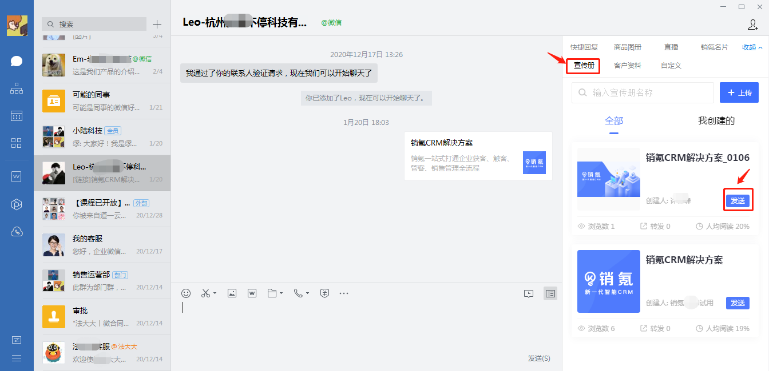Image resolution: width=769 pixels, height=371 pixels.
Task: Toggle the right sidebar panel icon
Action: pos(550,293)
